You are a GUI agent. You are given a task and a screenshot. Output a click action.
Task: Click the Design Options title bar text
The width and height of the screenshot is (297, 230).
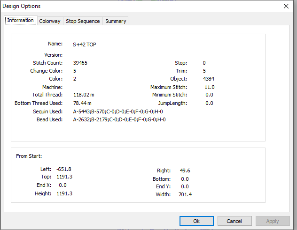click(22, 6)
